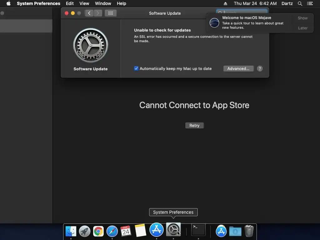Click System Preferences gear in Dock

click(173, 230)
